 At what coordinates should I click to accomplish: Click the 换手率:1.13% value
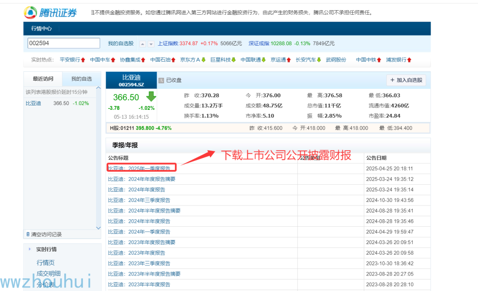(201, 116)
